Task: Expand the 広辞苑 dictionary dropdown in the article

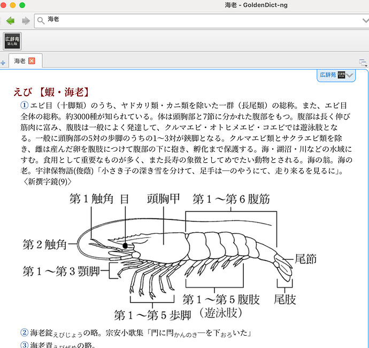Action: 350,75
